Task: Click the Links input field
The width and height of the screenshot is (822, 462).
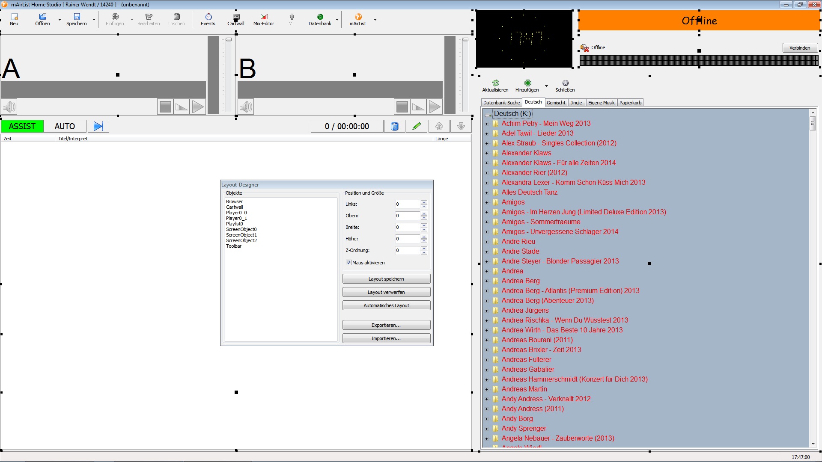Action: click(x=407, y=204)
